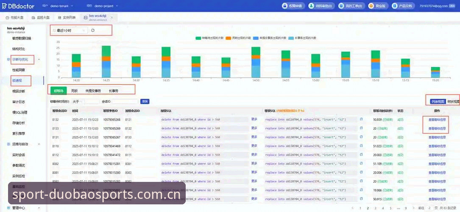Switch to 树状视图 tree view

click(453, 101)
